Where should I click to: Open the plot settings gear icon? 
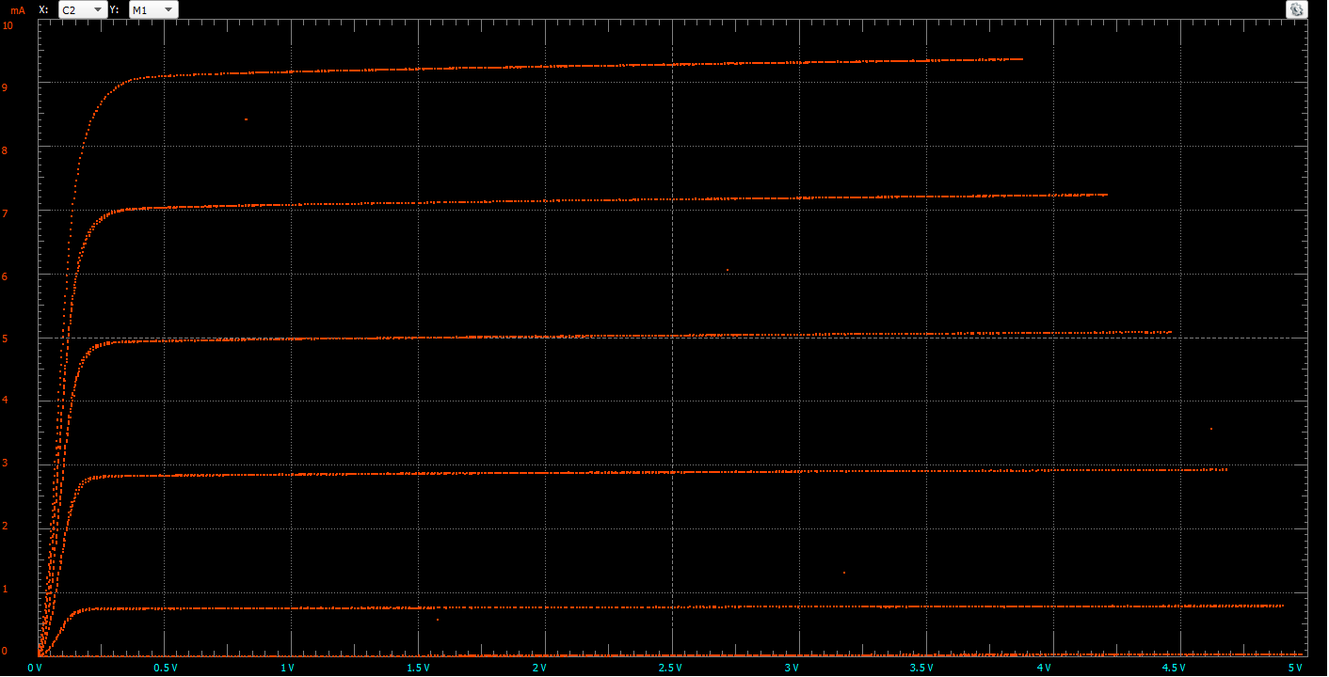pyautogui.click(x=1296, y=9)
